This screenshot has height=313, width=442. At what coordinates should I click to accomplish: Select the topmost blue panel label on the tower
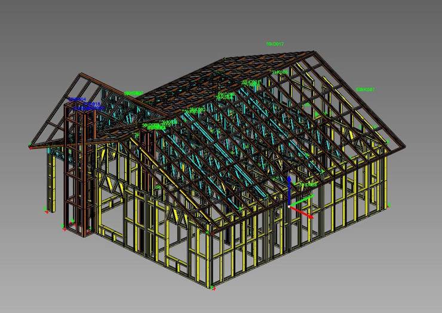click(x=77, y=99)
